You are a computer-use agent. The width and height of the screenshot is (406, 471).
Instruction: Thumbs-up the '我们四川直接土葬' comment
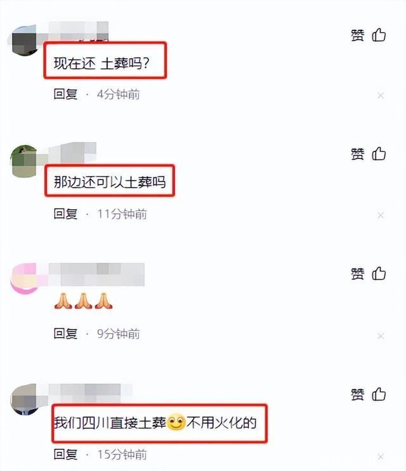(379, 394)
